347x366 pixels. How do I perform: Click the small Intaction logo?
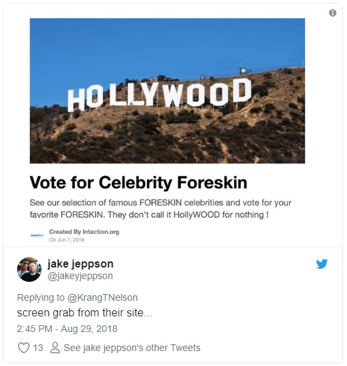37,235
